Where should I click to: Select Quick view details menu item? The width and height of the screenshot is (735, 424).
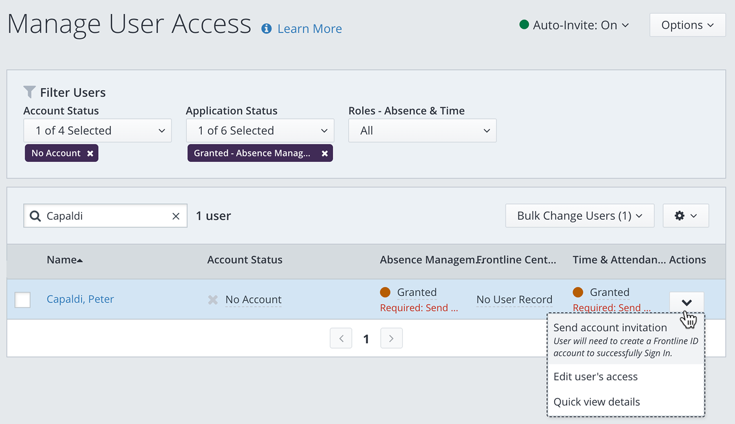click(x=596, y=402)
